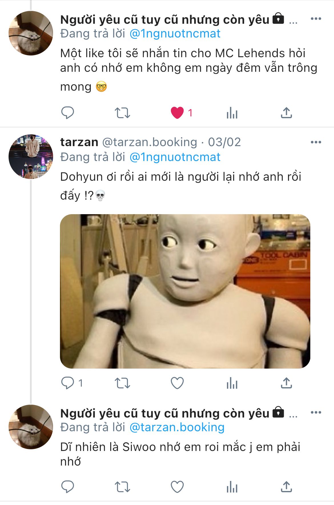View the baby robot image full size
This screenshot has height=505, width=334.
coord(185,291)
